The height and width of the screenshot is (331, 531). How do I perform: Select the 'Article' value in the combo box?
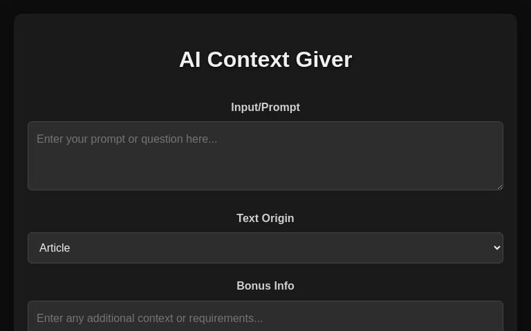[x=55, y=248]
